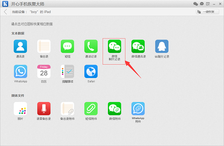Open the 日历 calendar icon
Screen dimensions: 224x146
44,71
